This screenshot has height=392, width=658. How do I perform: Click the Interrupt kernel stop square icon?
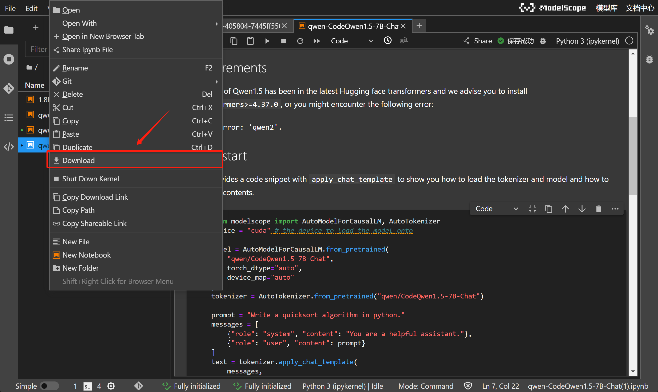pyautogui.click(x=283, y=41)
